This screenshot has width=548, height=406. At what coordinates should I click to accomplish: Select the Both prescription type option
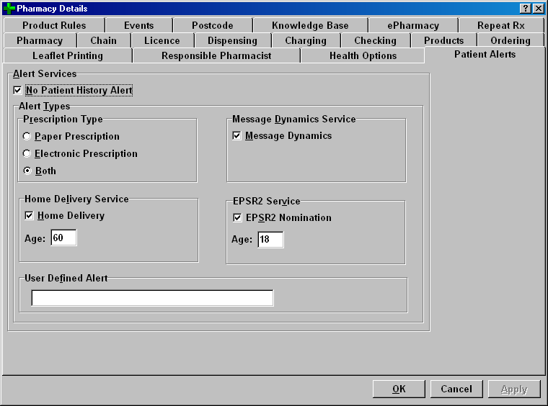[27, 171]
